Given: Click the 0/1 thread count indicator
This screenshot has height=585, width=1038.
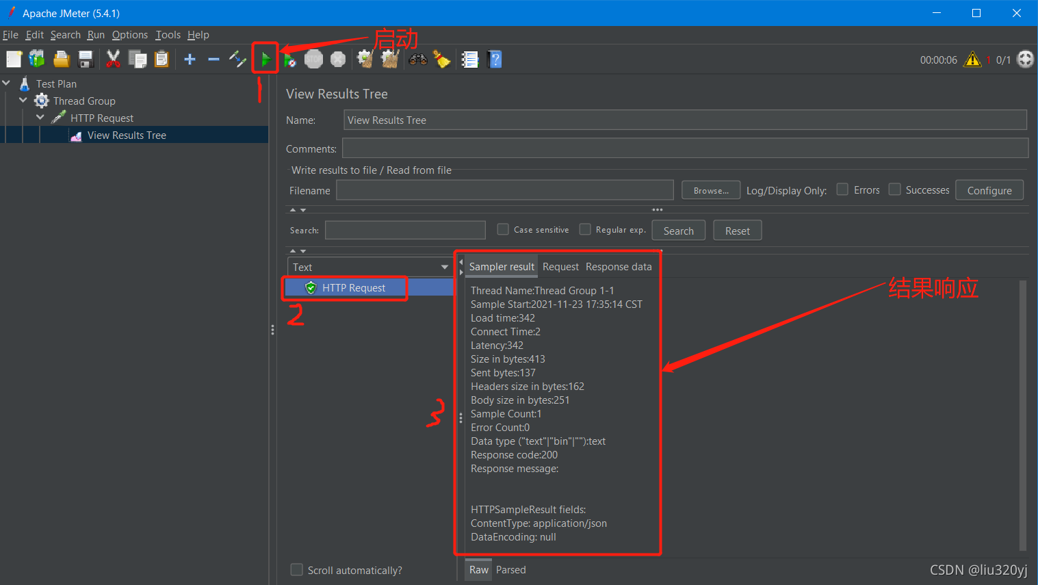Looking at the screenshot, I should (x=1003, y=60).
